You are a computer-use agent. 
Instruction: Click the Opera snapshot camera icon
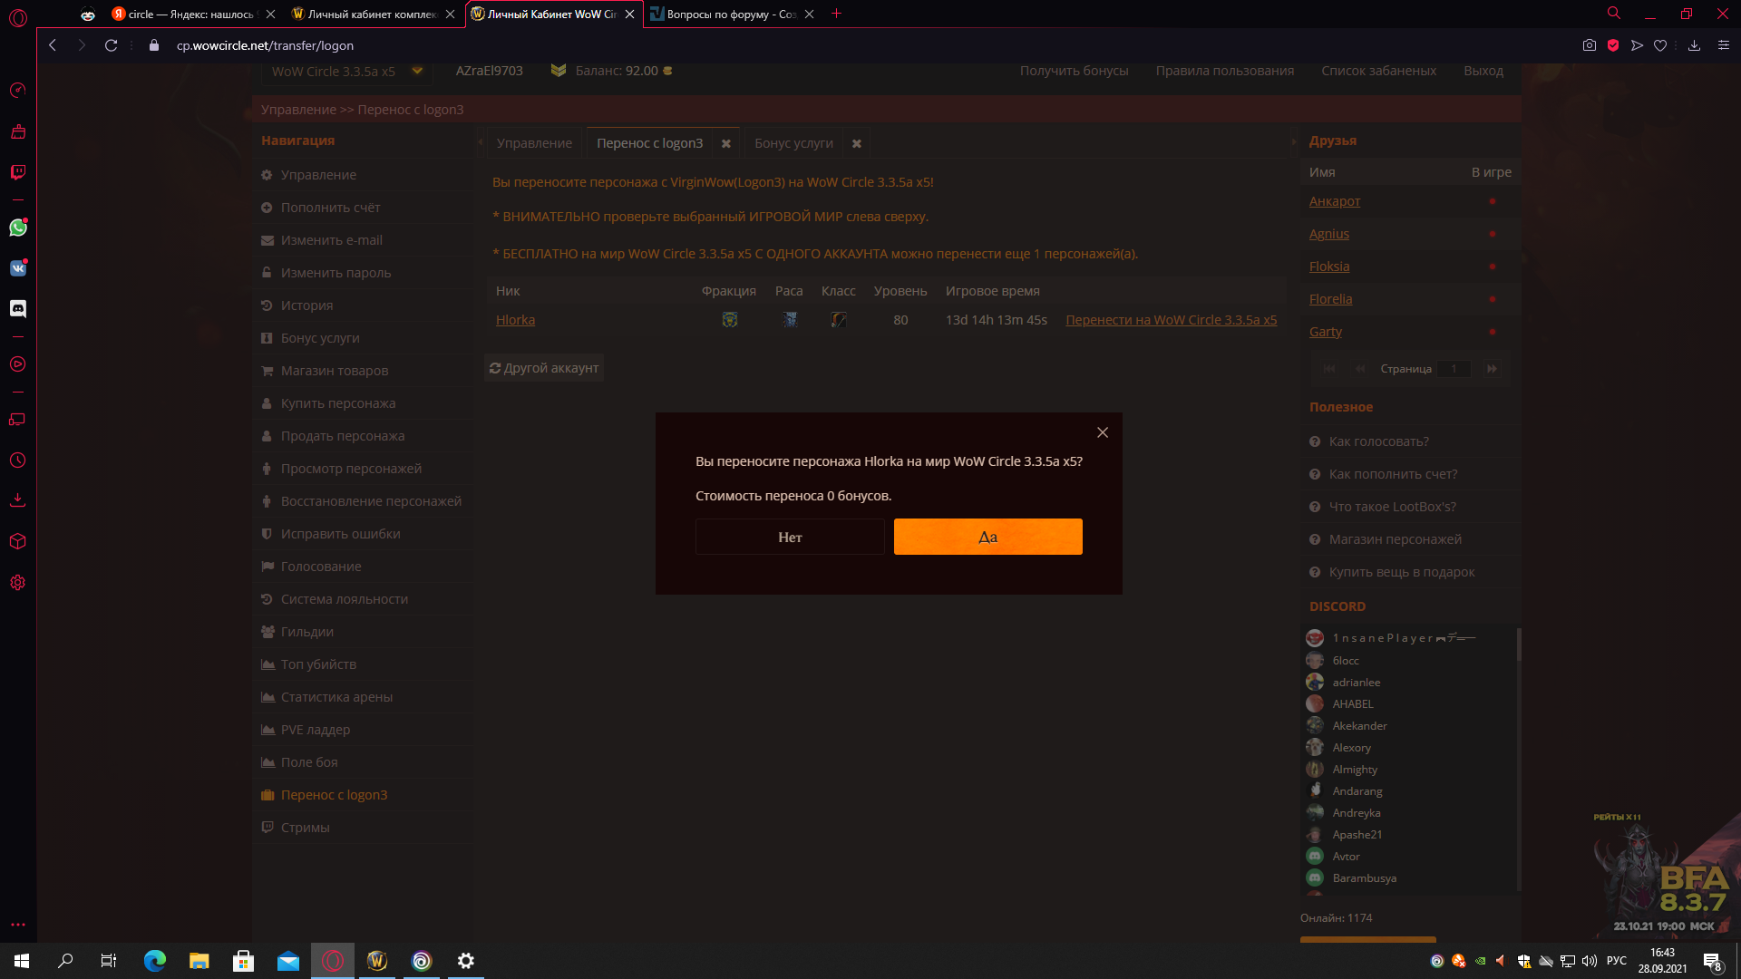tap(1589, 45)
